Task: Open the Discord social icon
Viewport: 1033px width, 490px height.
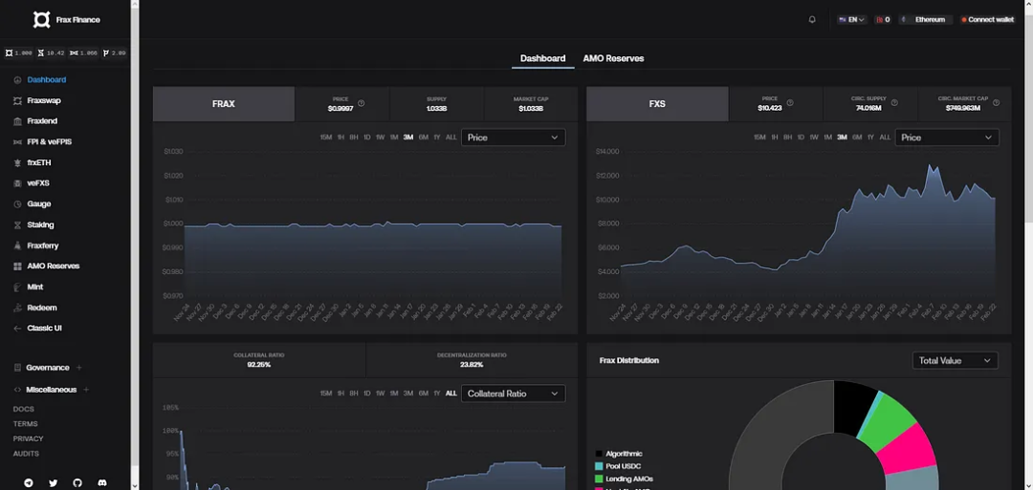Action: click(102, 482)
